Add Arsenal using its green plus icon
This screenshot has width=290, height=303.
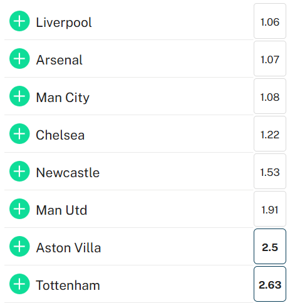click(19, 59)
